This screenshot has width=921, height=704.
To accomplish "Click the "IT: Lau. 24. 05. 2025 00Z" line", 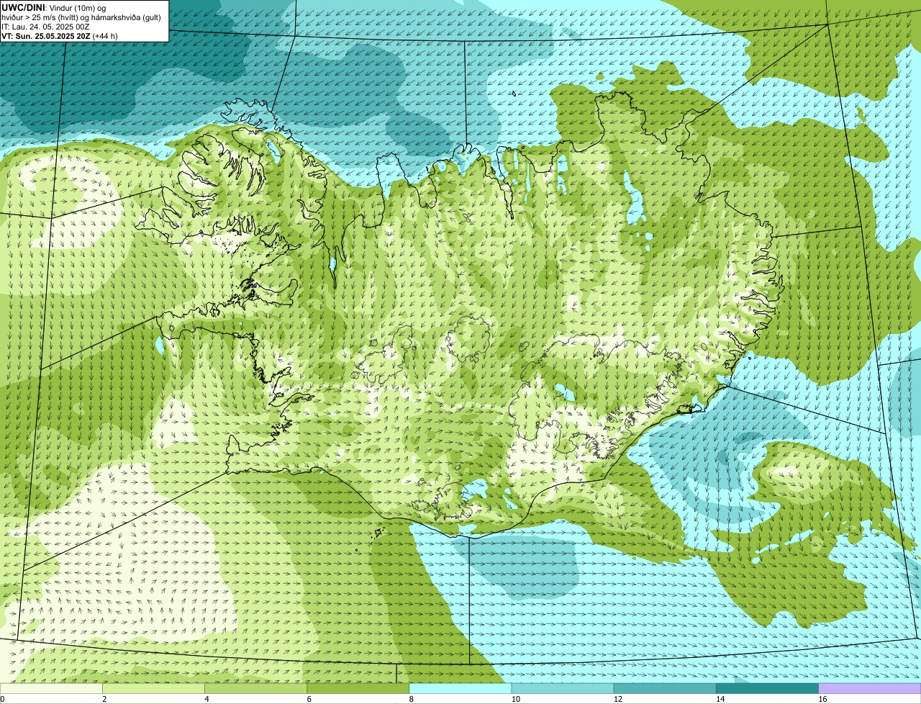I will 46,27.
